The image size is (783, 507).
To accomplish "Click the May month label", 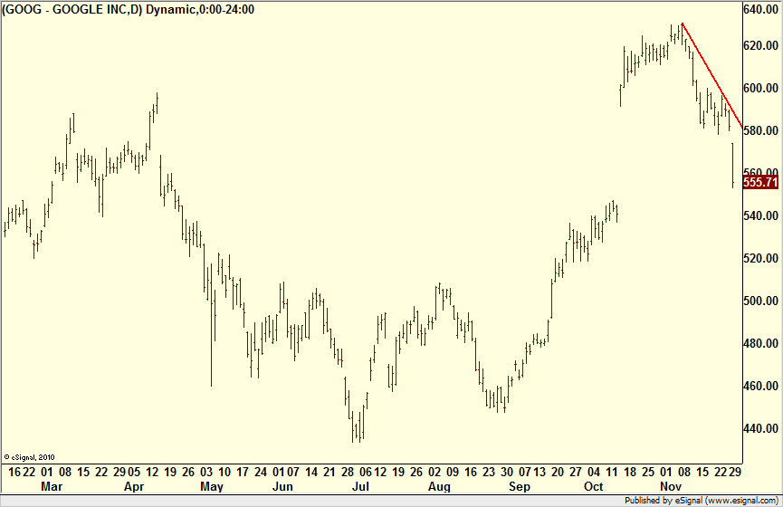I will pyautogui.click(x=211, y=487).
